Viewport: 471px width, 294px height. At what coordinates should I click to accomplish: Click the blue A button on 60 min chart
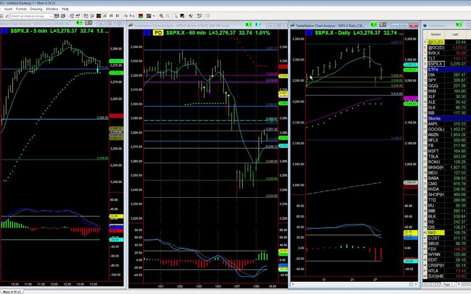tap(147, 33)
